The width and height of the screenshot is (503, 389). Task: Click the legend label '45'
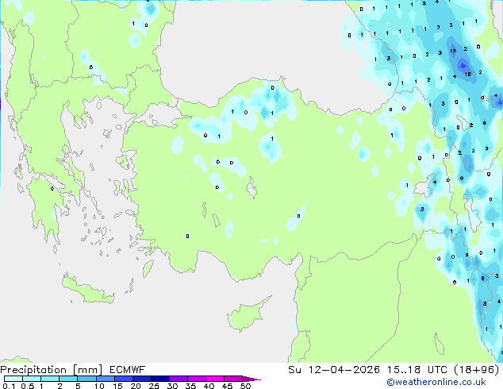click(227, 386)
